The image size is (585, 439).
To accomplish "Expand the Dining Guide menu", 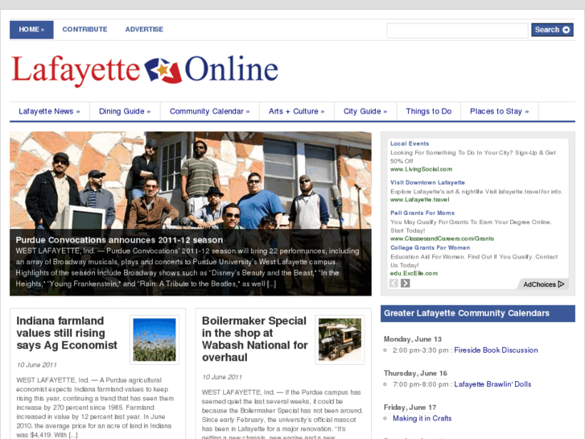I will tap(125, 111).
